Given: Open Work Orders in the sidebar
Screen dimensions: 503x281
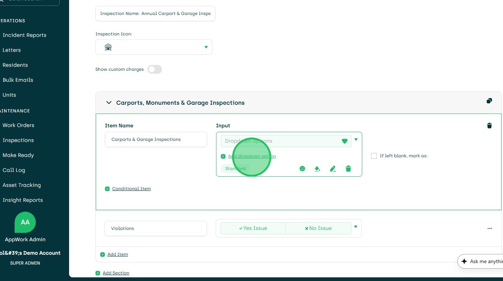Looking at the screenshot, I should pos(18,125).
